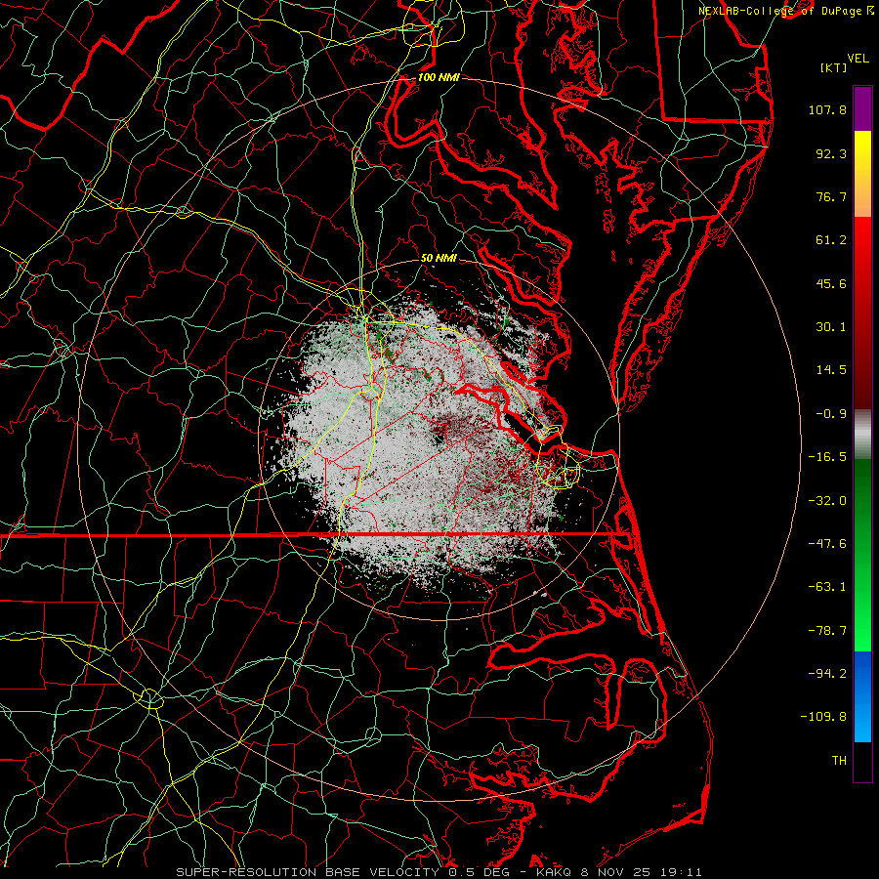Click the -109.8 legend value
The height and width of the screenshot is (879, 879).
[823, 717]
